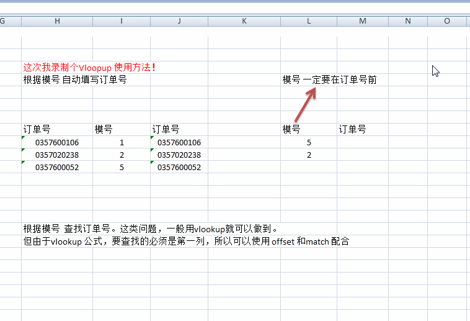Select entire column K via header
Screen dimensions: 470x321
point(244,21)
